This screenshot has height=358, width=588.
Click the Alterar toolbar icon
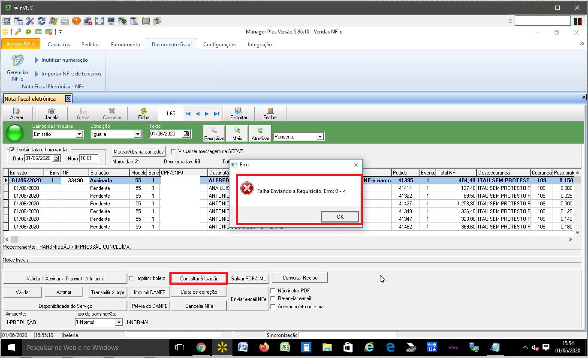(17, 114)
